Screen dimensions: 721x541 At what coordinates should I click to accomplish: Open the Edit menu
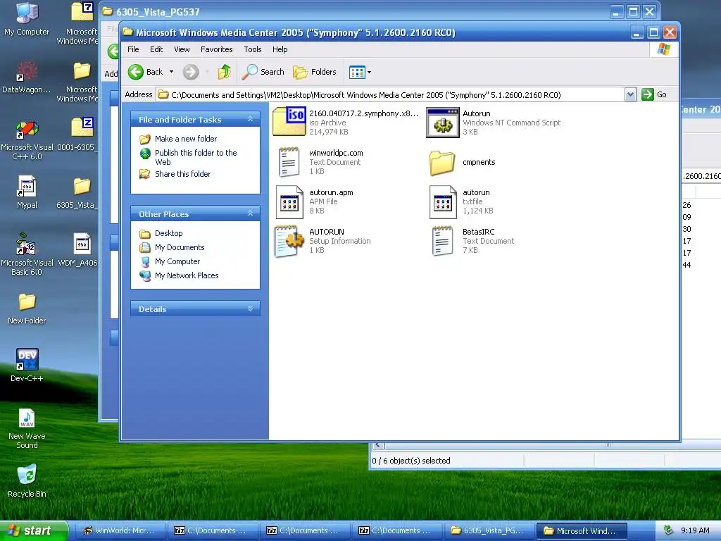pyautogui.click(x=156, y=49)
